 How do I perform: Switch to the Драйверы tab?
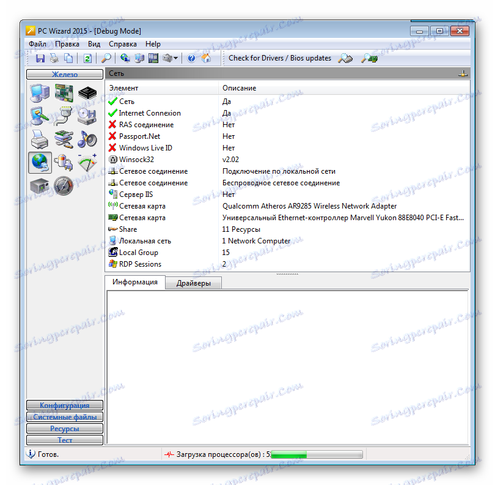pyautogui.click(x=194, y=283)
